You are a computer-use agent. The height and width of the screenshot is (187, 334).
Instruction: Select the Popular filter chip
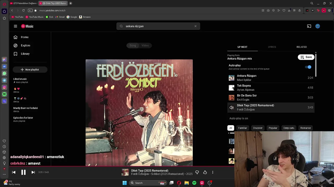(273, 128)
